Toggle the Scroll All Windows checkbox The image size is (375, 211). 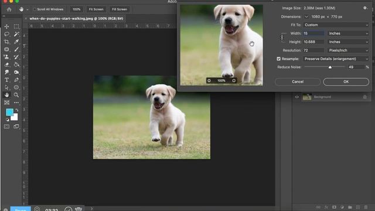click(x=35, y=9)
